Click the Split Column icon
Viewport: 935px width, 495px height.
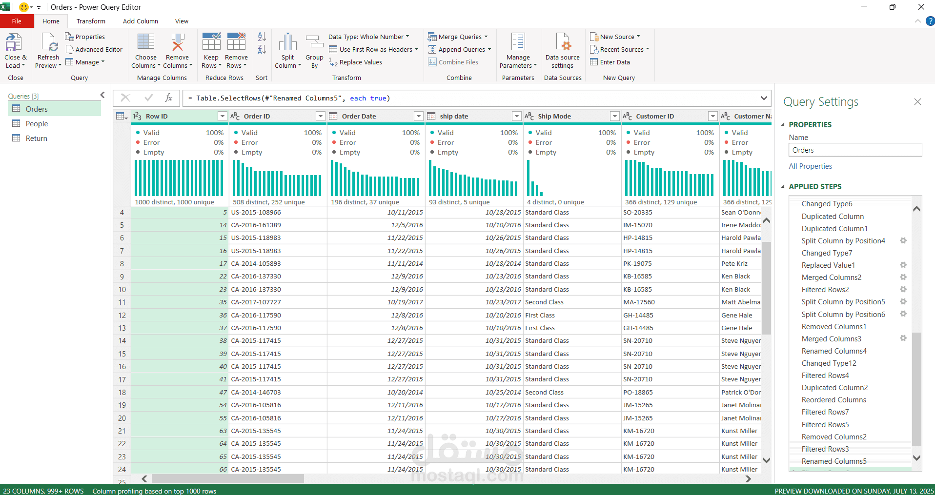point(288,42)
